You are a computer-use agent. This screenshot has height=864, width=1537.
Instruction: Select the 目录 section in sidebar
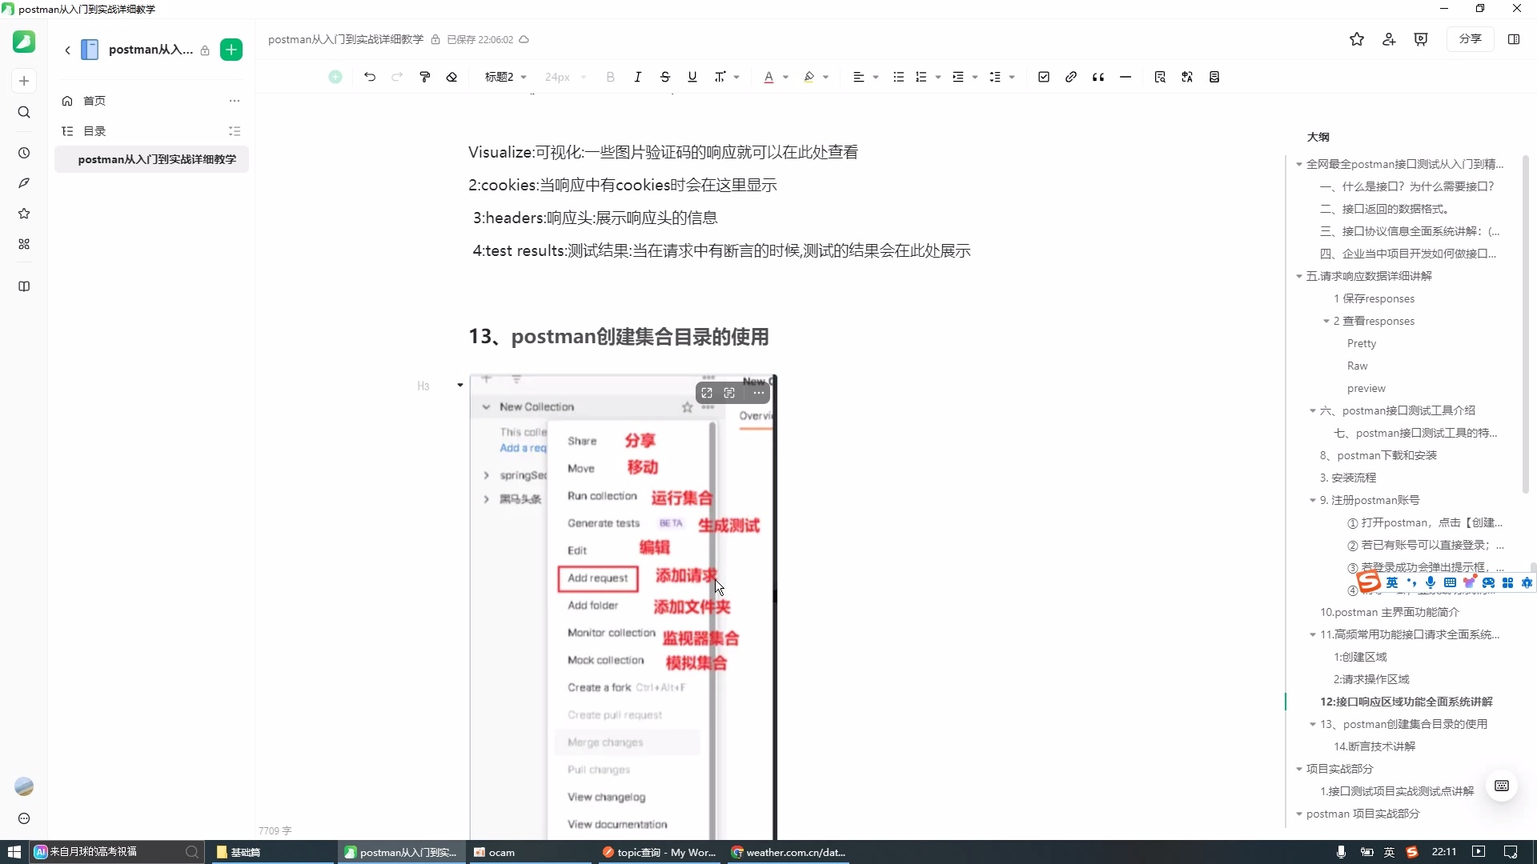pyautogui.click(x=94, y=130)
